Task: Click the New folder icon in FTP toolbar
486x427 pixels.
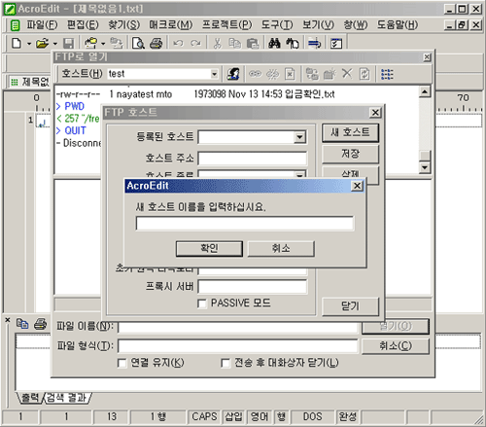Action: 330,74
